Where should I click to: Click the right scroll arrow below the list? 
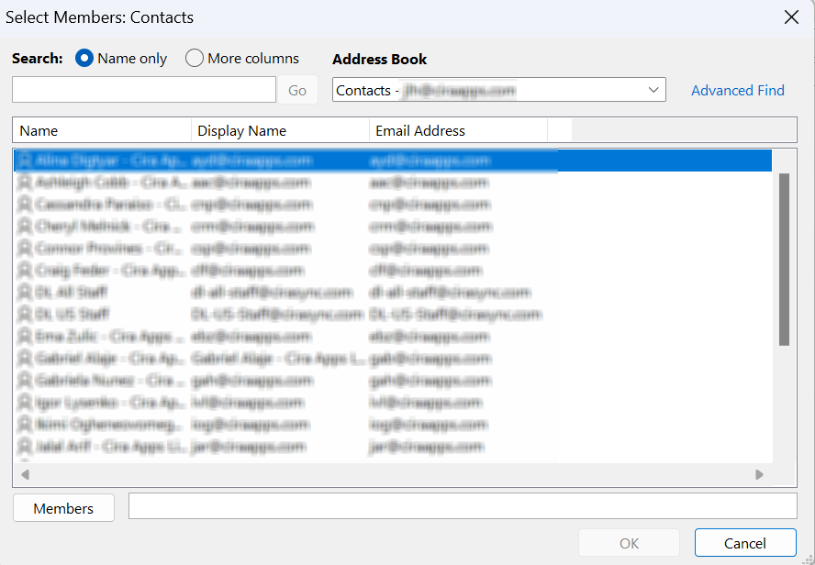pos(759,475)
